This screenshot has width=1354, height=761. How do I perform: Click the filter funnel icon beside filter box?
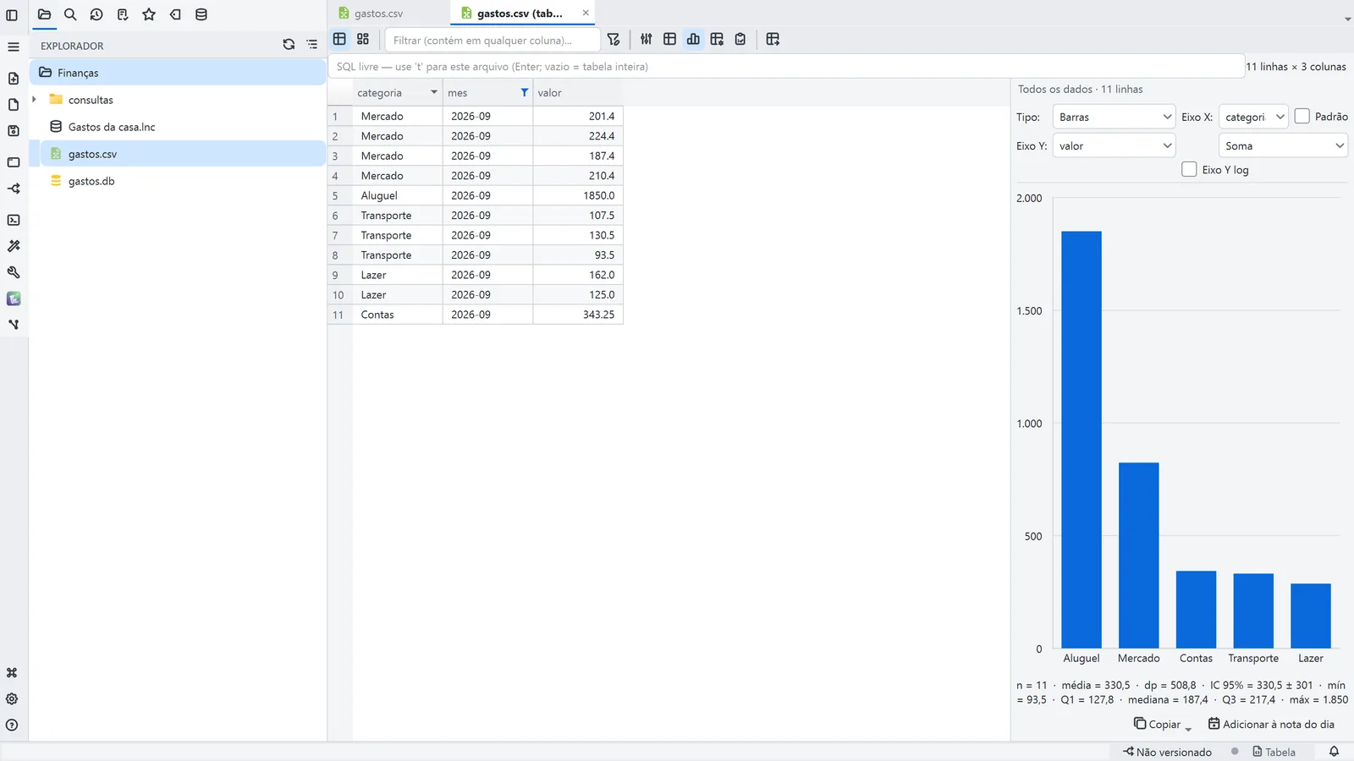point(614,40)
